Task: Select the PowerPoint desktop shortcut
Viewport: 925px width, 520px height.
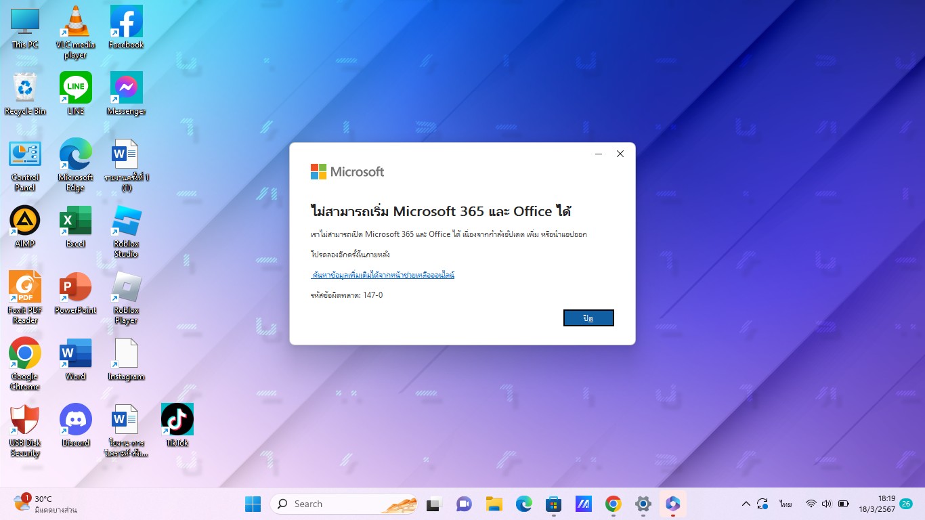Action: click(75, 293)
